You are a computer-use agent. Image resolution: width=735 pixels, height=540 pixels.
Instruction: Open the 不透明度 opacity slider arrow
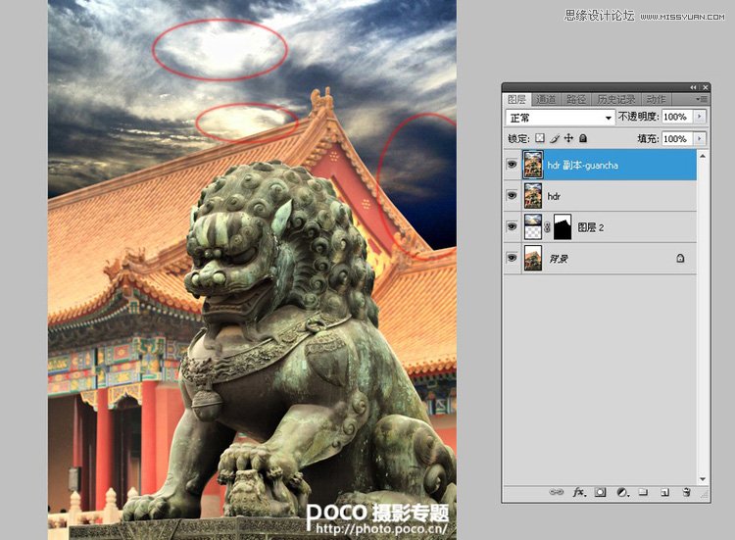[700, 117]
